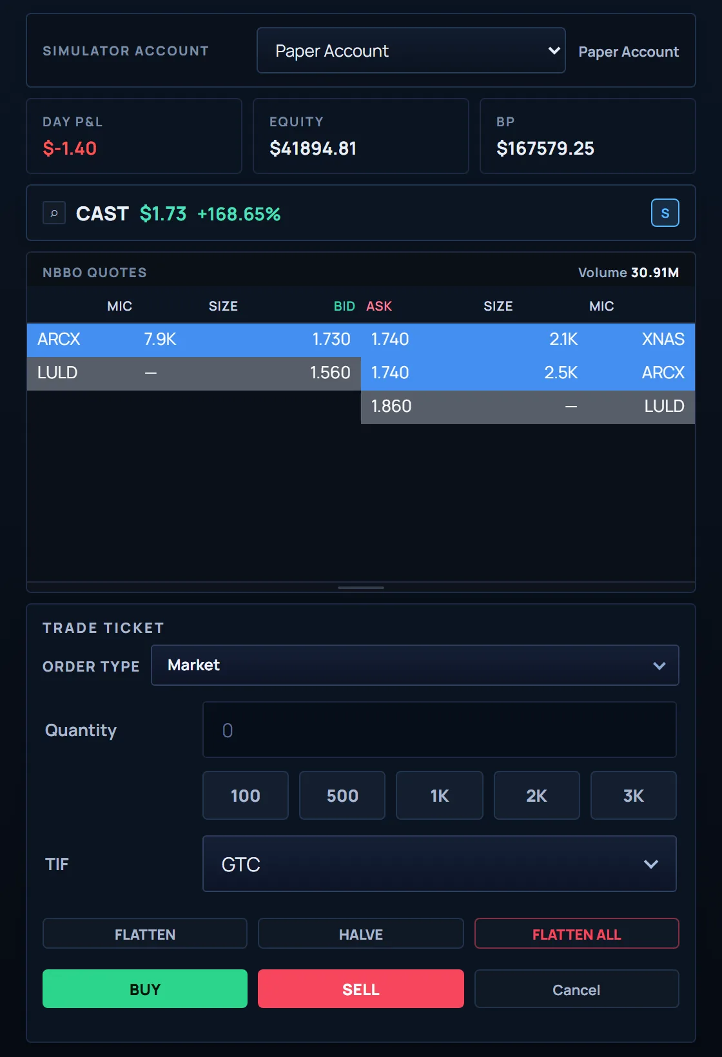Image resolution: width=722 pixels, height=1057 pixels.
Task: Click the FLATTEN button
Action: pos(145,934)
